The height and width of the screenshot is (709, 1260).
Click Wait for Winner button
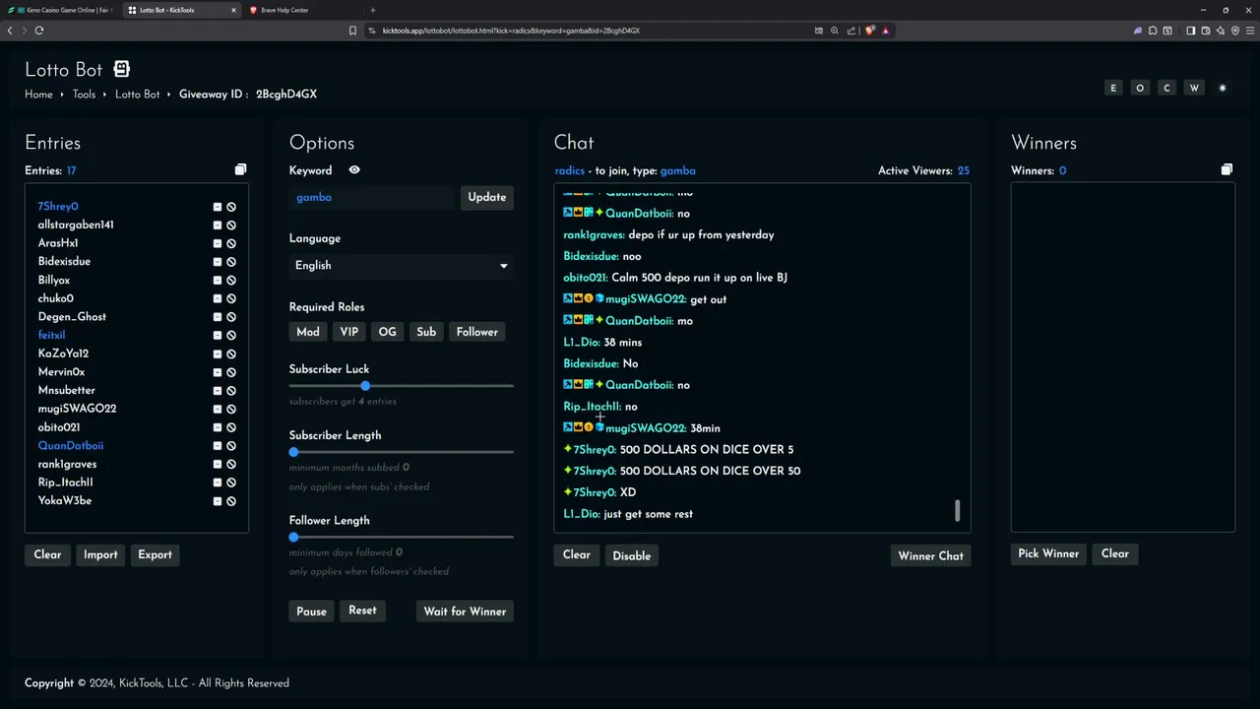click(465, 612)
